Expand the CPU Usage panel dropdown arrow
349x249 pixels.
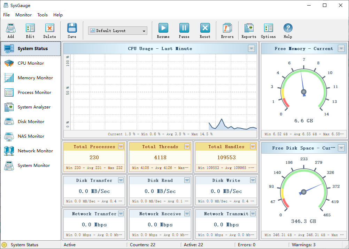click(251, 48)
